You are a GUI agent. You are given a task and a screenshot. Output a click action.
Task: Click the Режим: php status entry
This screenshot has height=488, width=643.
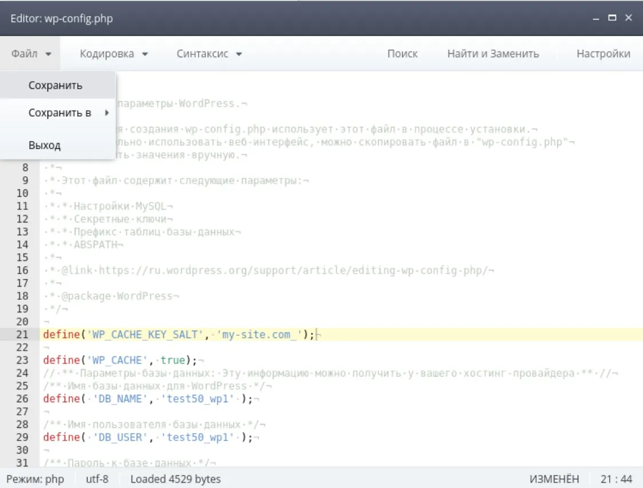35,479
